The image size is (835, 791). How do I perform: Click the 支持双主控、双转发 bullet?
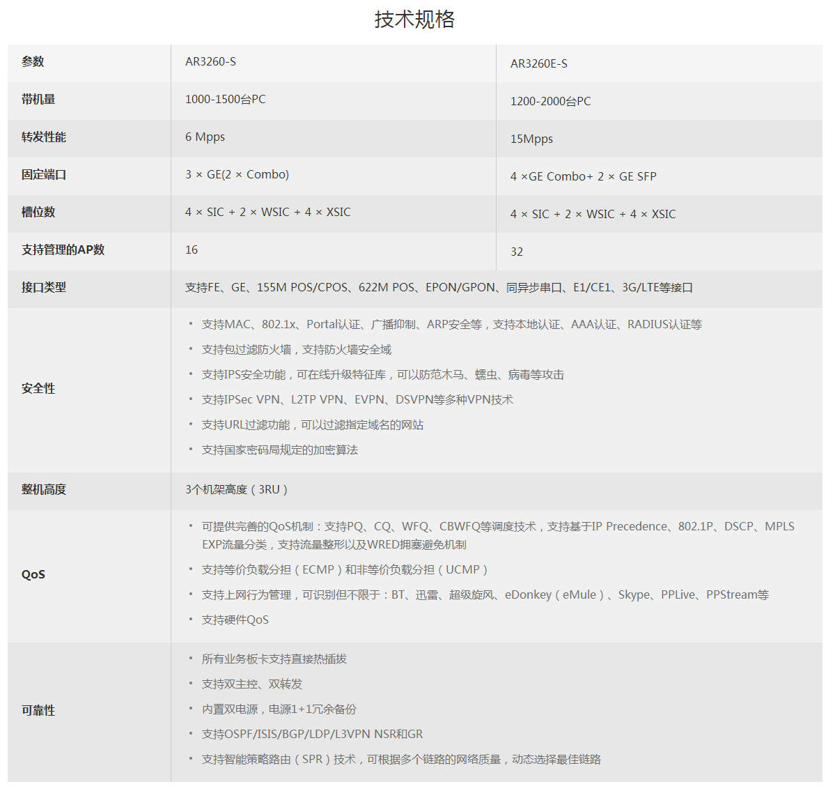252,684
